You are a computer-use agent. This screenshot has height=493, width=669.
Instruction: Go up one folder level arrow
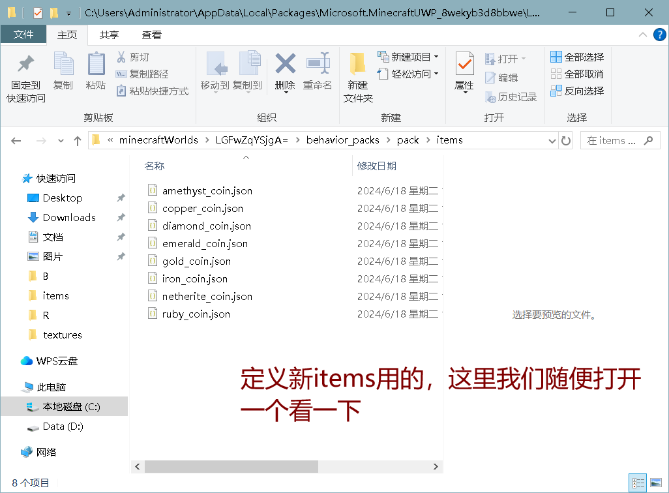pyautogui.click(x=77, y=141)
